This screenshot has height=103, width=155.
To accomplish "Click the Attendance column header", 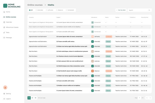I will (94, 17).
